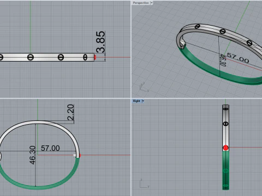Select the 3.85 dimension text
262x196 pixels.
100,42
